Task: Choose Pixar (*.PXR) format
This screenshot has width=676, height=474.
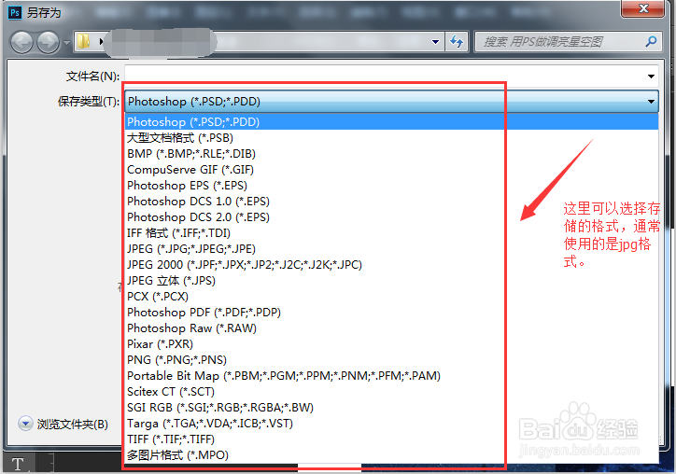Action: [391, 344]
